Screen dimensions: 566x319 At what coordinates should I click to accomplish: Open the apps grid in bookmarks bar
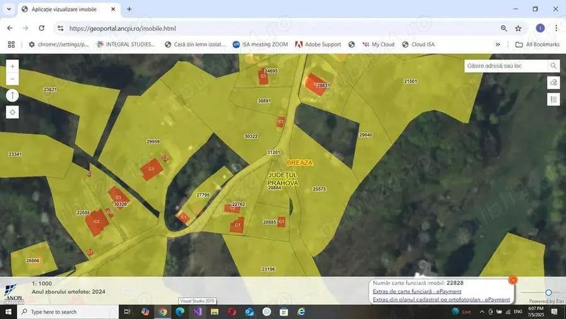pyautogui.click(x=11, y=45)
